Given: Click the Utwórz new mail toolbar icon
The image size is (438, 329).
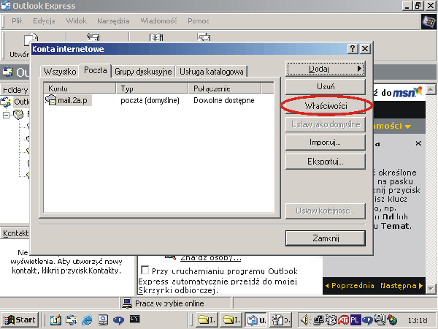Looking at the screenshot, I should click(29, 41).
